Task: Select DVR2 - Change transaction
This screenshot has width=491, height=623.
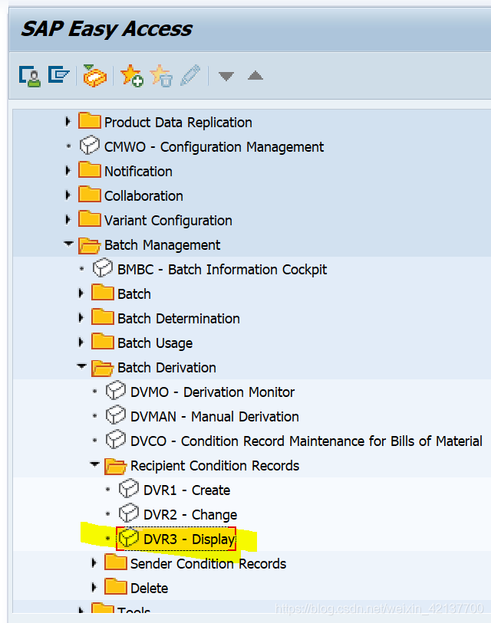Action: (190, 515)
